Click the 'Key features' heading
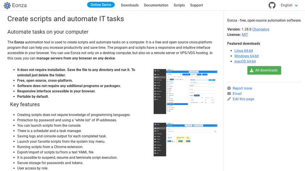Screen dimensions: 305x171 [x=25, y=104]
